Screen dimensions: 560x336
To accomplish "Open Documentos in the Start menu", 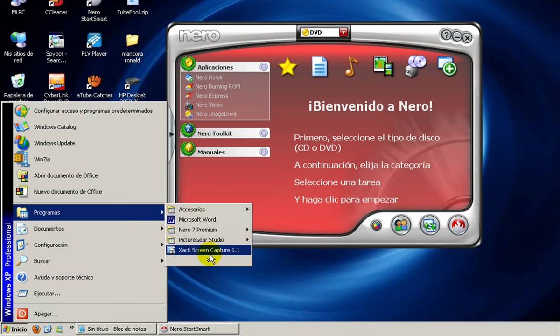I will [x=90, y=229].
